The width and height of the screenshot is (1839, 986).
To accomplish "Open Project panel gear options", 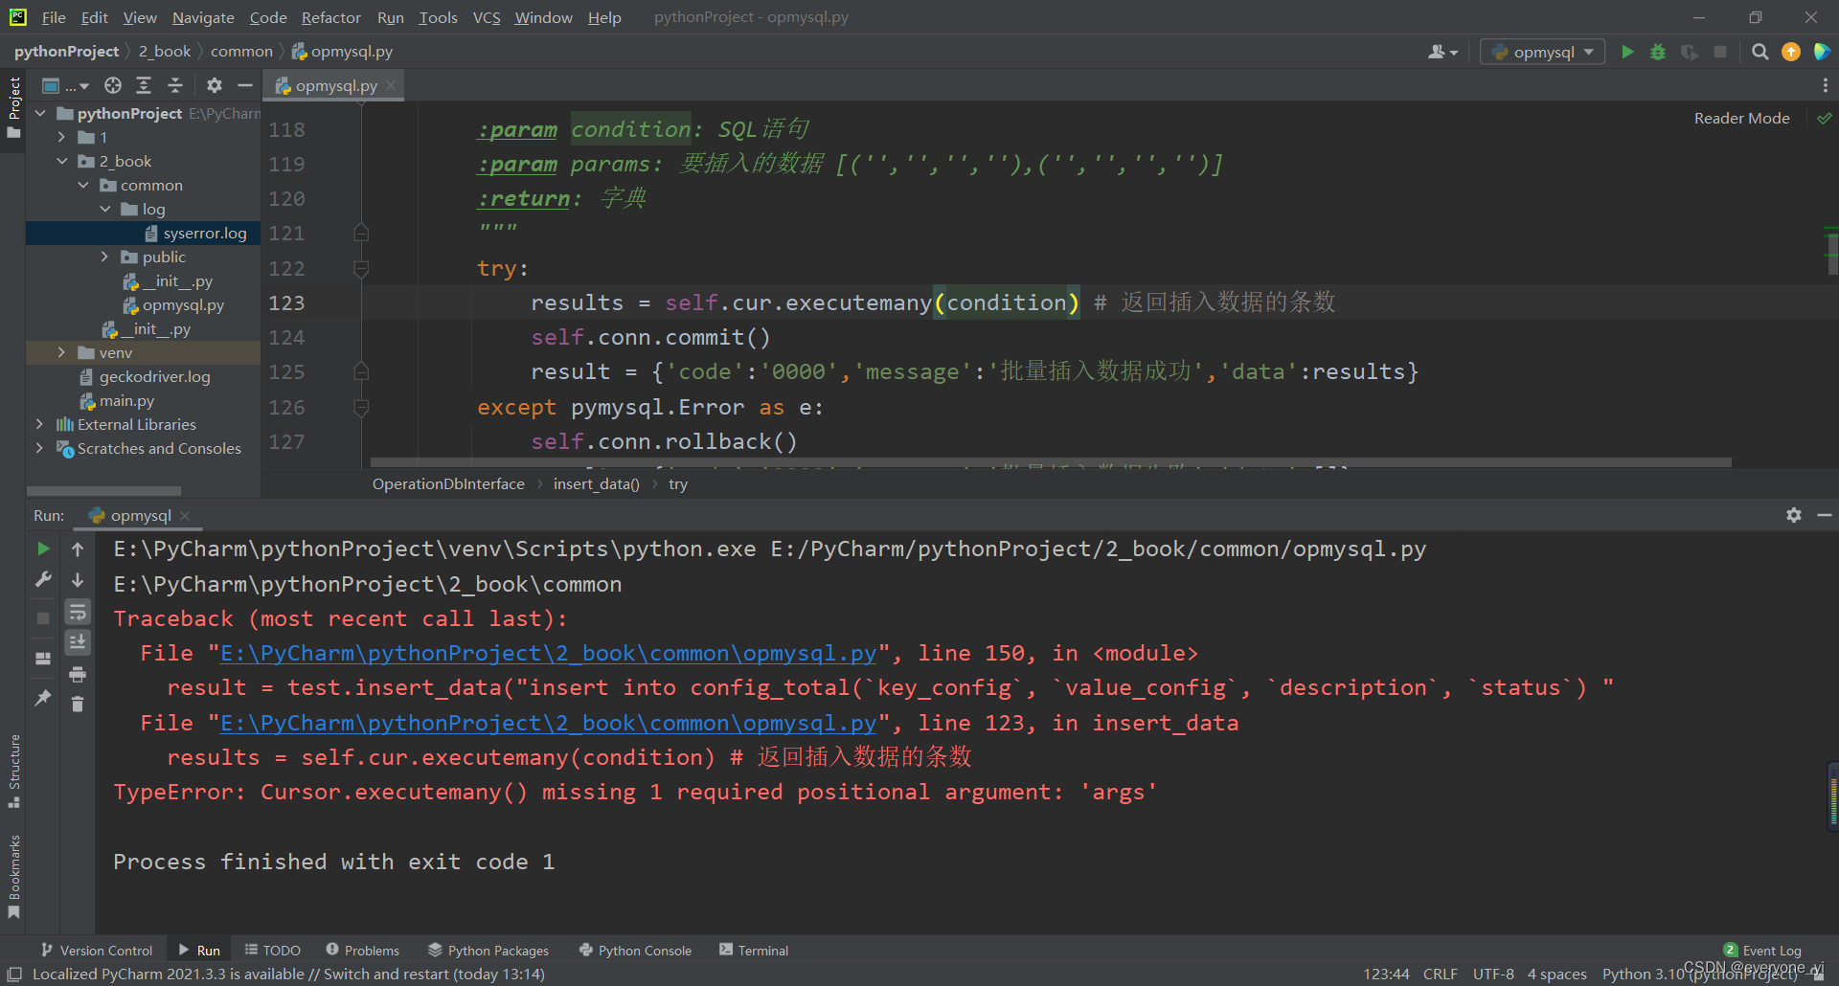I will [215, 85].
